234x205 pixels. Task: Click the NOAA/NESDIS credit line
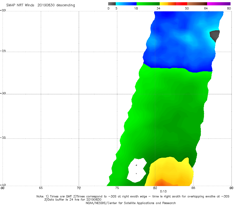click(131, 203)
